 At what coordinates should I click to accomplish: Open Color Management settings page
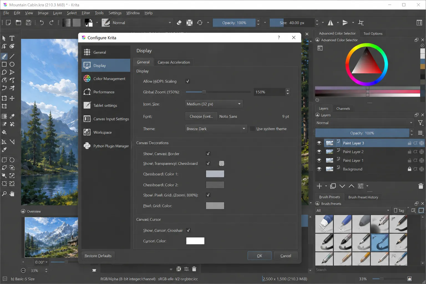coord(106,79)
